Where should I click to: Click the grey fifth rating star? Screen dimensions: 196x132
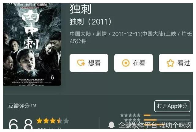(66, 121)
